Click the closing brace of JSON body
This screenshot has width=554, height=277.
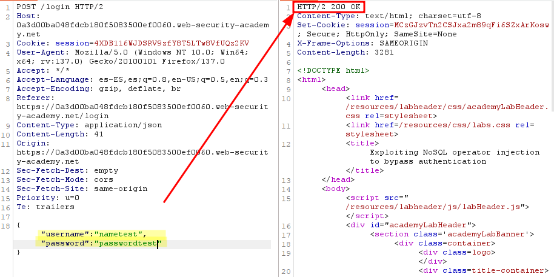pos(18,252)
